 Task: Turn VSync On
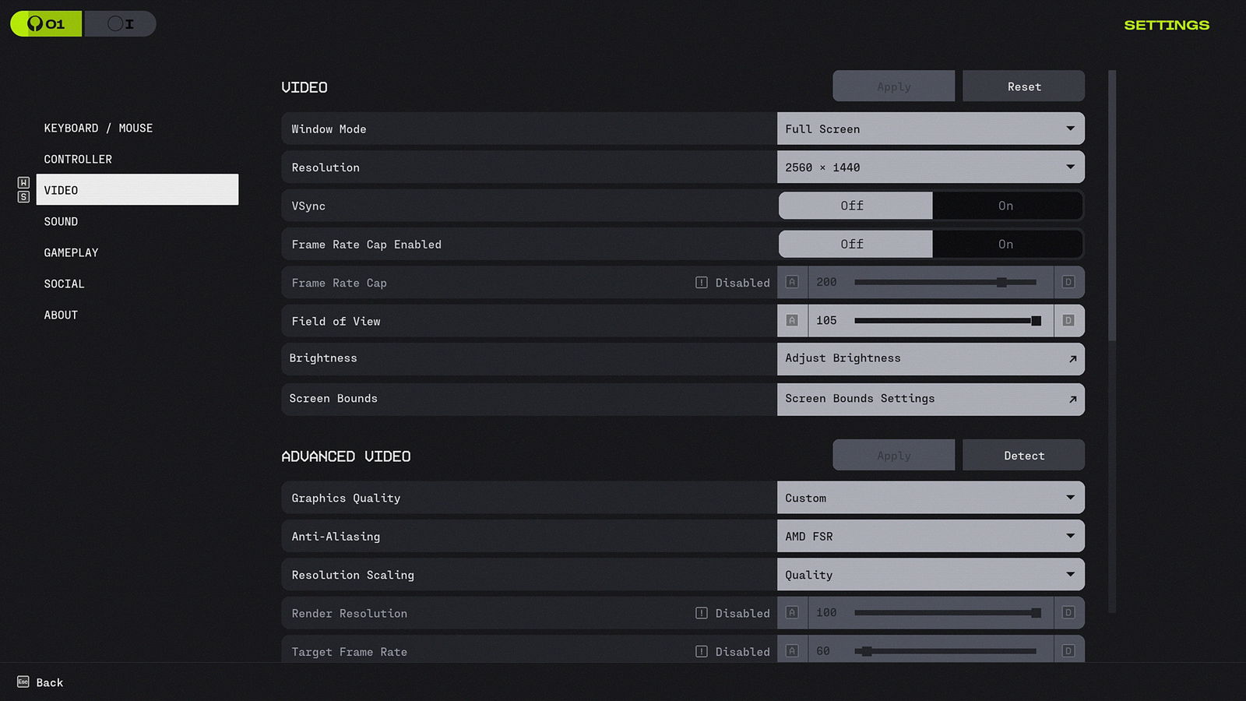click(1006, 206)
